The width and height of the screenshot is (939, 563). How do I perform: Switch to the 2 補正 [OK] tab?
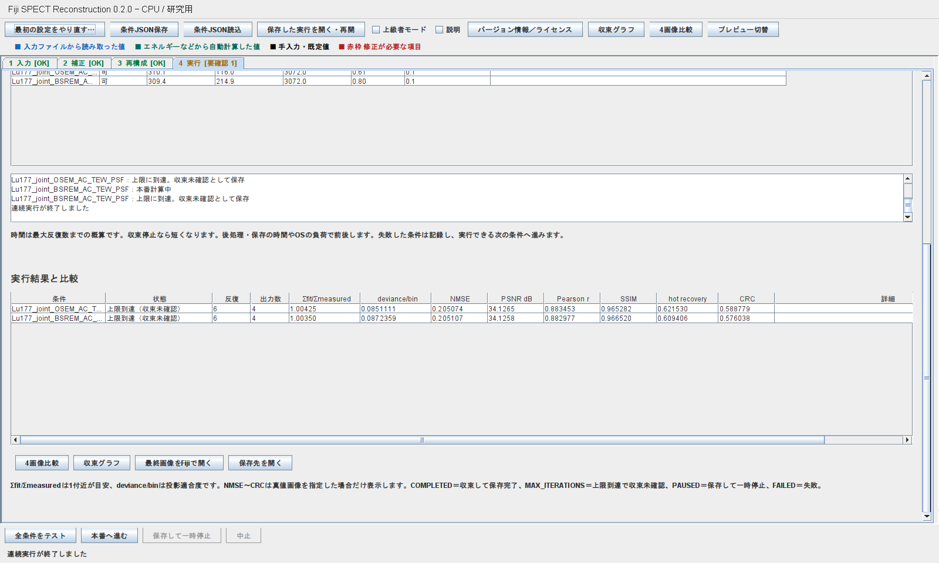click(x=84, y=63)
